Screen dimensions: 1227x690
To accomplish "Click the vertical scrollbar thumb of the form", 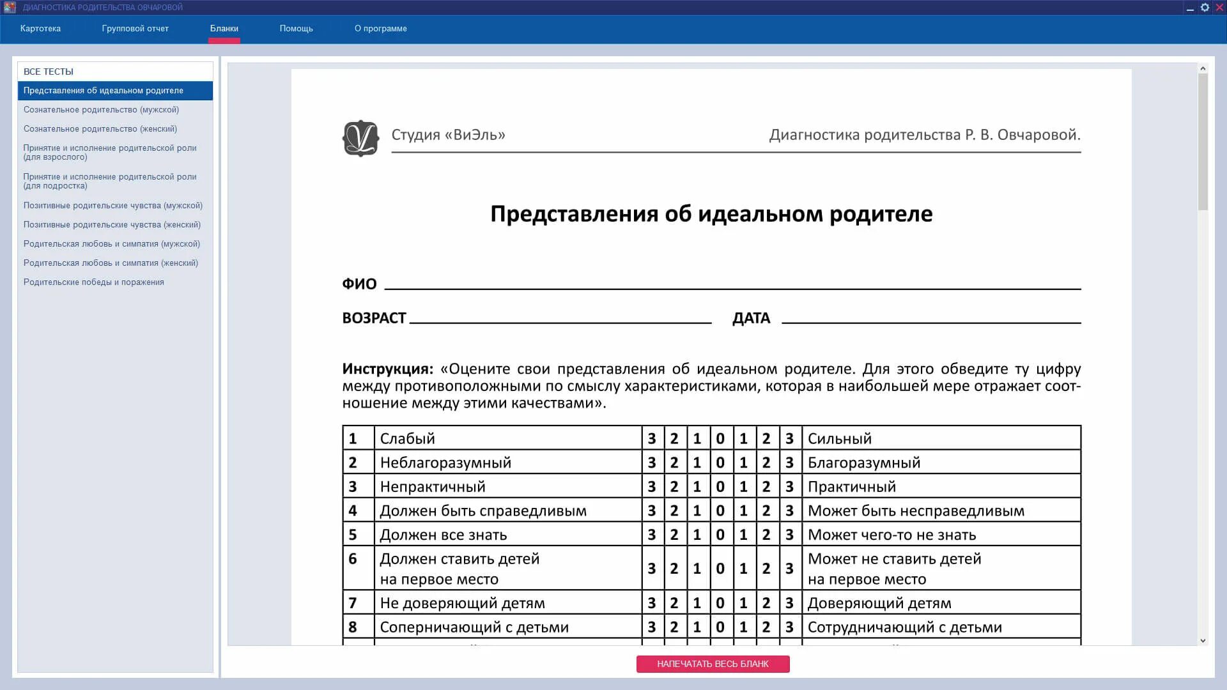I will click(x=1203, y=141).
